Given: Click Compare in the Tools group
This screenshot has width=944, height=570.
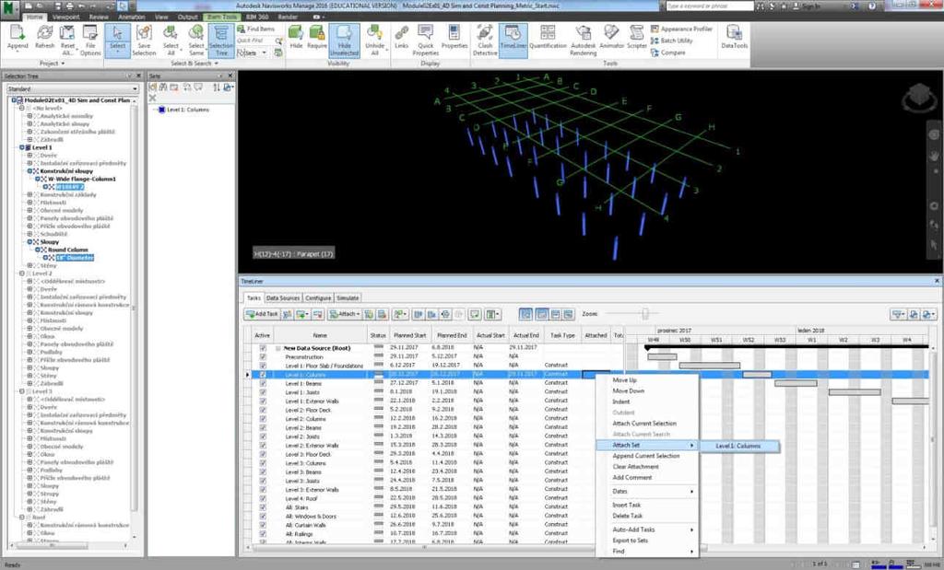Looking at the screenshot, I should pos(667,52).
